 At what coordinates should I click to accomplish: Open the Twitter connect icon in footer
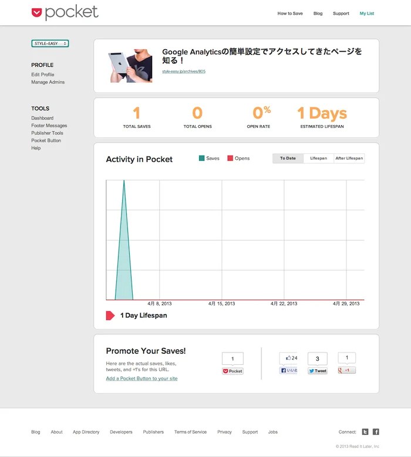(x=365, y=432)
